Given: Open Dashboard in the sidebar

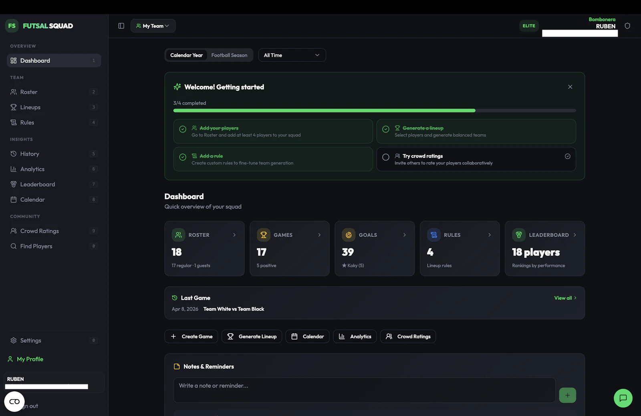Looking at the screenshot, I should pos(54,60).
